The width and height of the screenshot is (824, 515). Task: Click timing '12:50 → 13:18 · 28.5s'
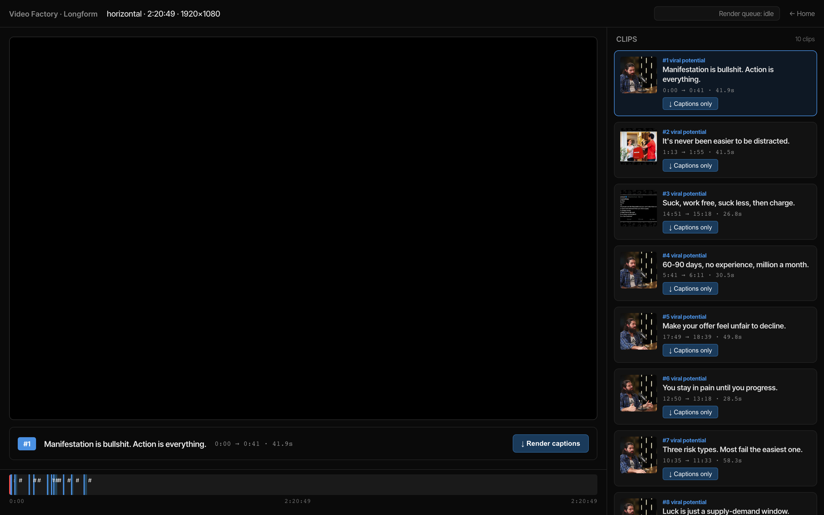[702, 399]
